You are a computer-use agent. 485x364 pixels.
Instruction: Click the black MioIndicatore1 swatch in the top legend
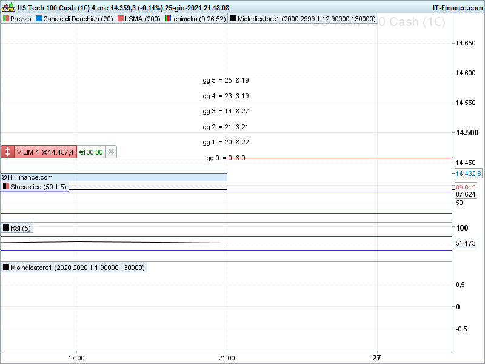(x=233, y=19)
